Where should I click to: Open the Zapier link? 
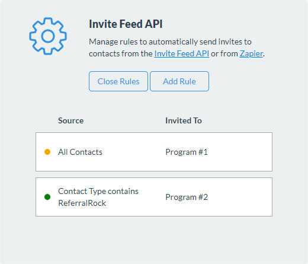[251, 53]
